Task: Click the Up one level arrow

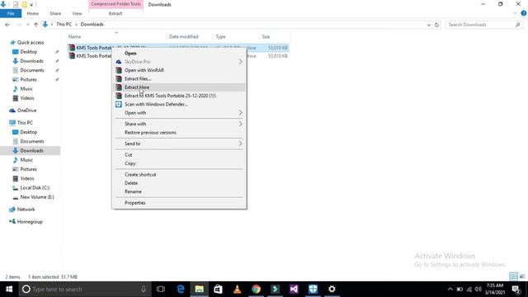Action: pyautogui.click(x=35, y=25)
